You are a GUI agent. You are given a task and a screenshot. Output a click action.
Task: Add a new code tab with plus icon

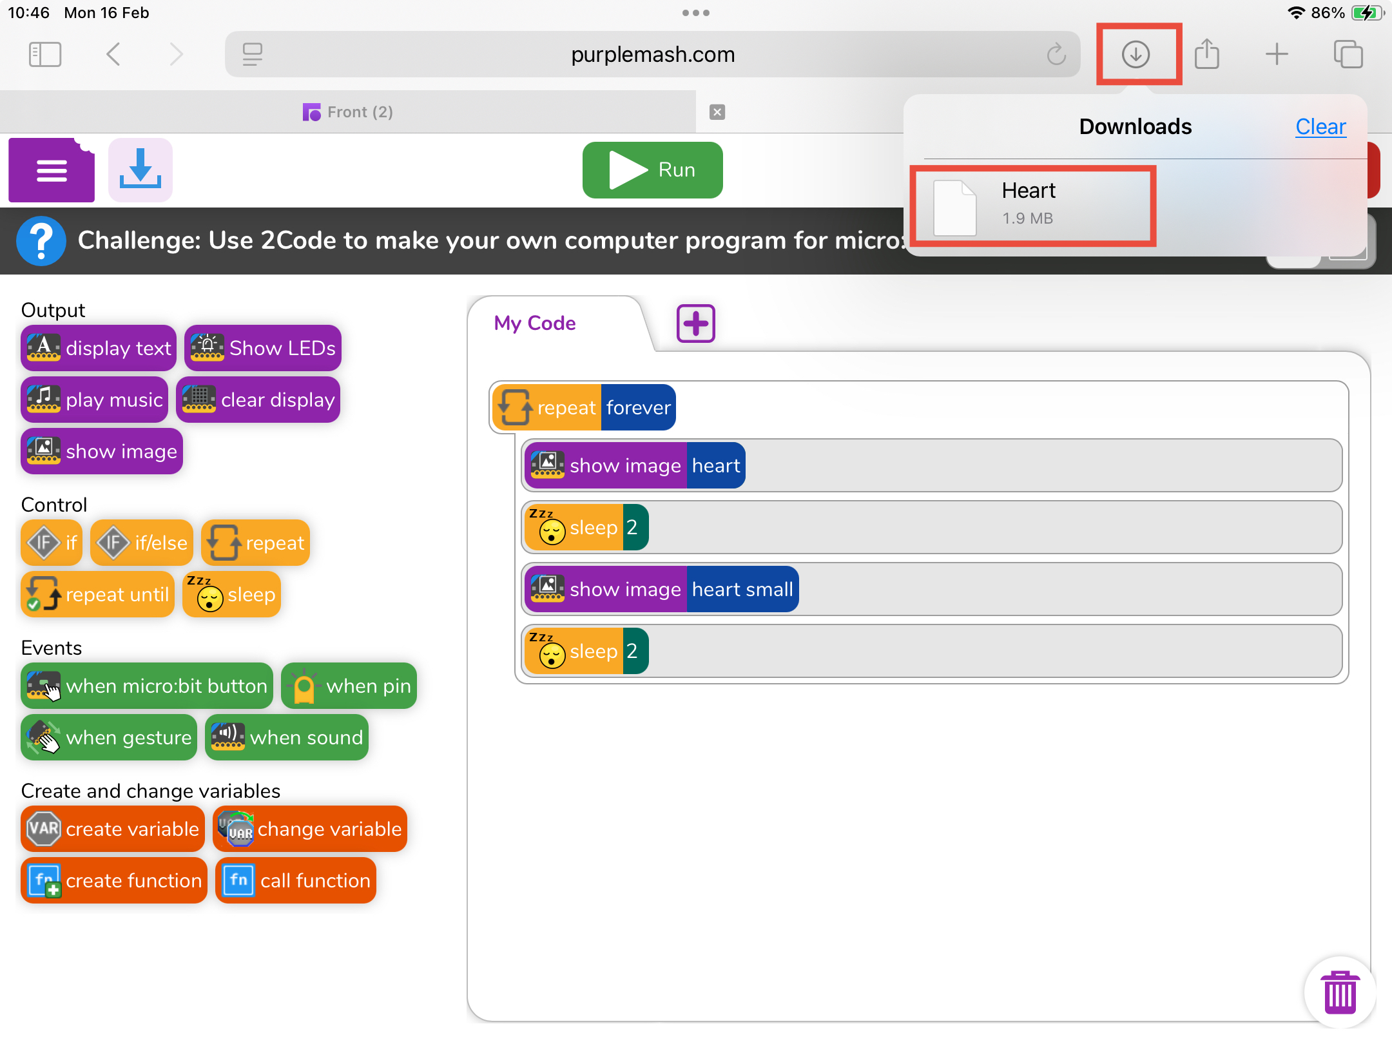pos(695,324)
